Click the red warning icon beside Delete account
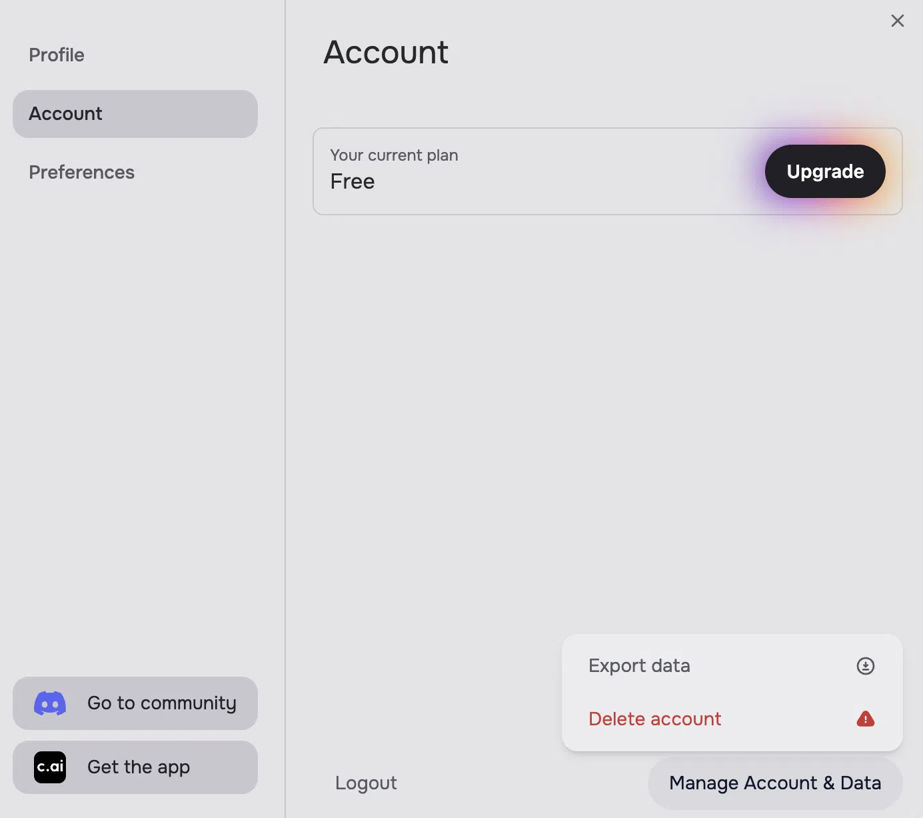The height and width of the screenshot is (818, 923). (x=865, y=719)
